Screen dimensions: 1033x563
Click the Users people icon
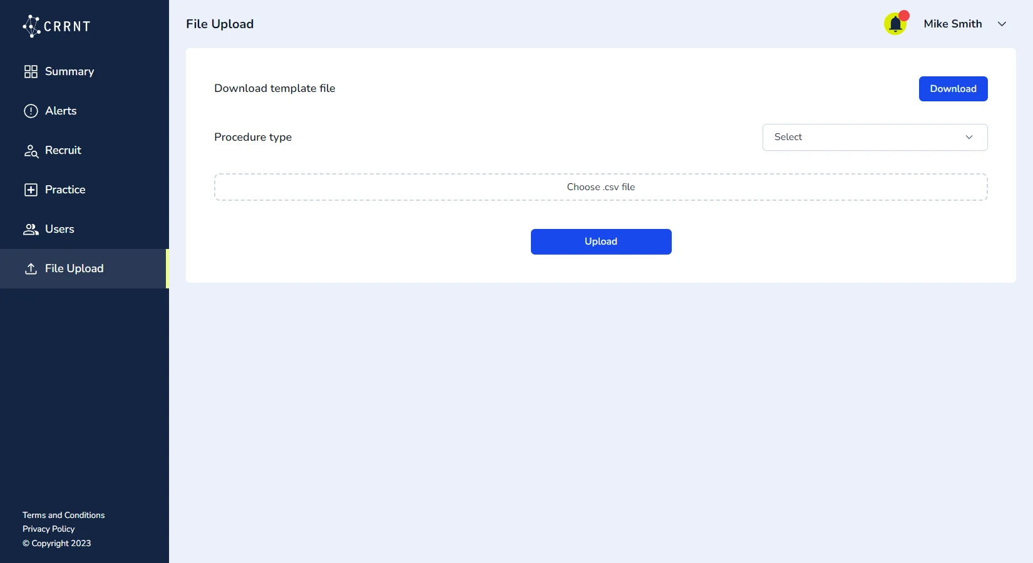click(31, 230)
